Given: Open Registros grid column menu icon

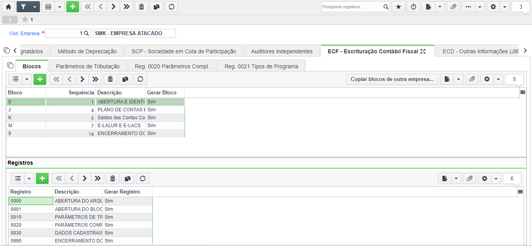Looking at the screenshot, I should (520, 192).
